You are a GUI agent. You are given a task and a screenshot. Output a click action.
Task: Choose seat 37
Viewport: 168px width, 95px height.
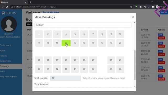pyautogui.click(x=111, y=69)
